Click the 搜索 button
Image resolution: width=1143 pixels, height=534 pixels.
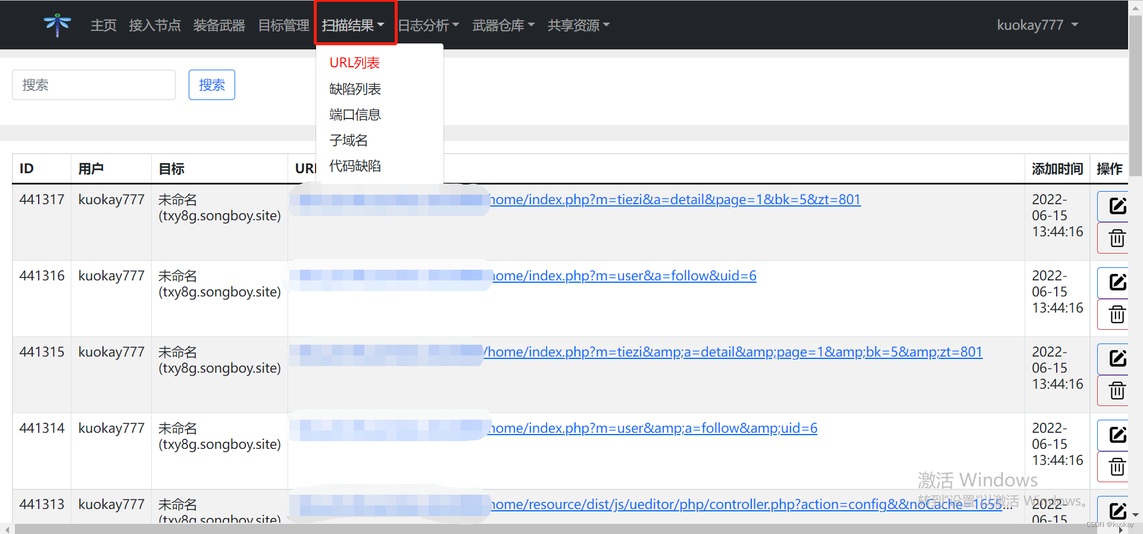pyautogui.click(x=212, y=85)
